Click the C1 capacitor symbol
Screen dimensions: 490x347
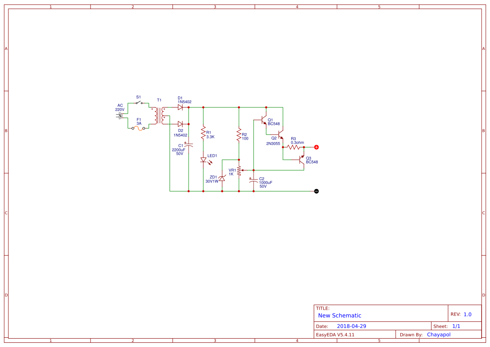(x=189, y=145)
